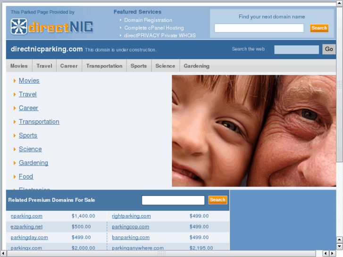Open the Transportation list link
This screenshot has width=343, height=257.
tap(39, 122)
